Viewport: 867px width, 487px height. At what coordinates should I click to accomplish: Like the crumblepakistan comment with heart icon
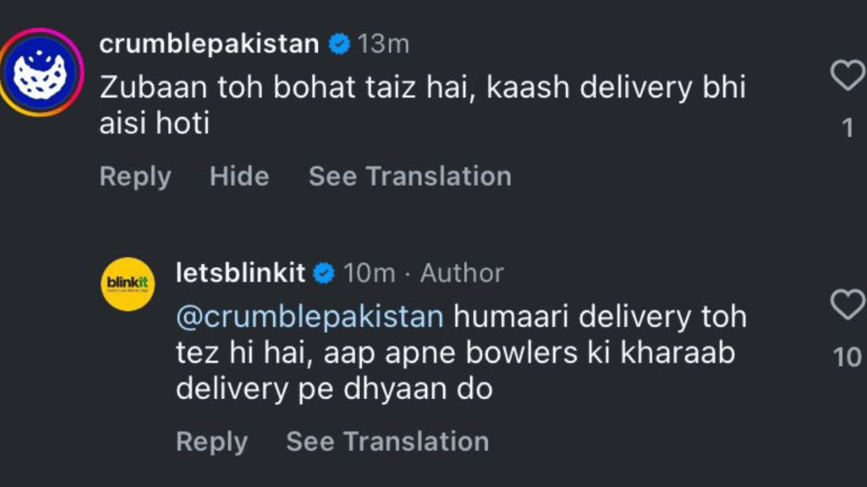[848, 76]
